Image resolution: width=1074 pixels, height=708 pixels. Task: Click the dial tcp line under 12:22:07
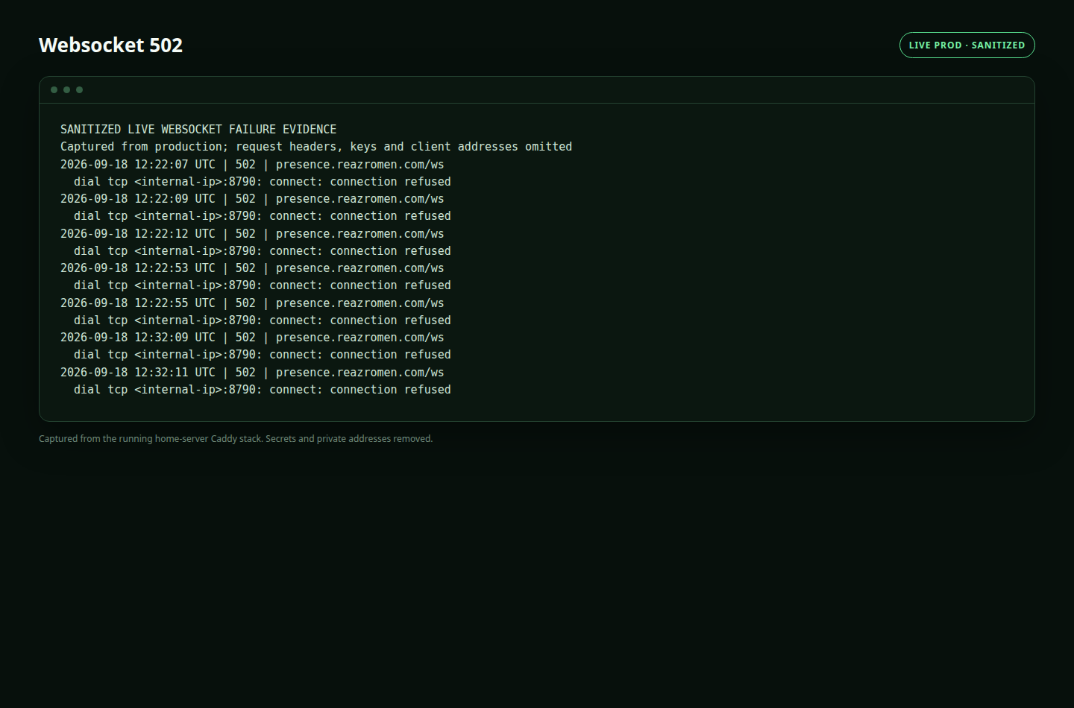(x=263, y=182)
